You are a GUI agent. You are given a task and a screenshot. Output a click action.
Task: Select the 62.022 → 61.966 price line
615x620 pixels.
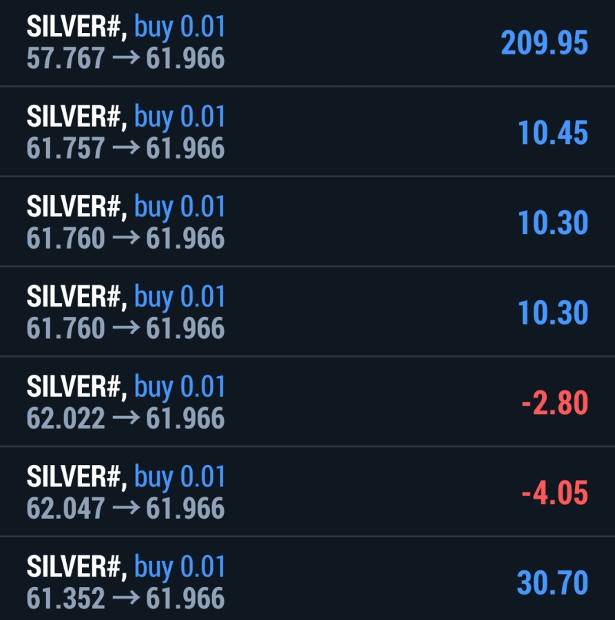pyautogui.click(x=125, y=419)
